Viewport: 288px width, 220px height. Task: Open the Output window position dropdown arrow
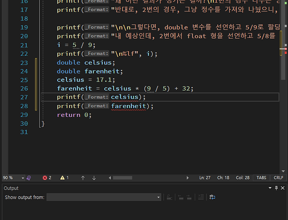(270, 188)
